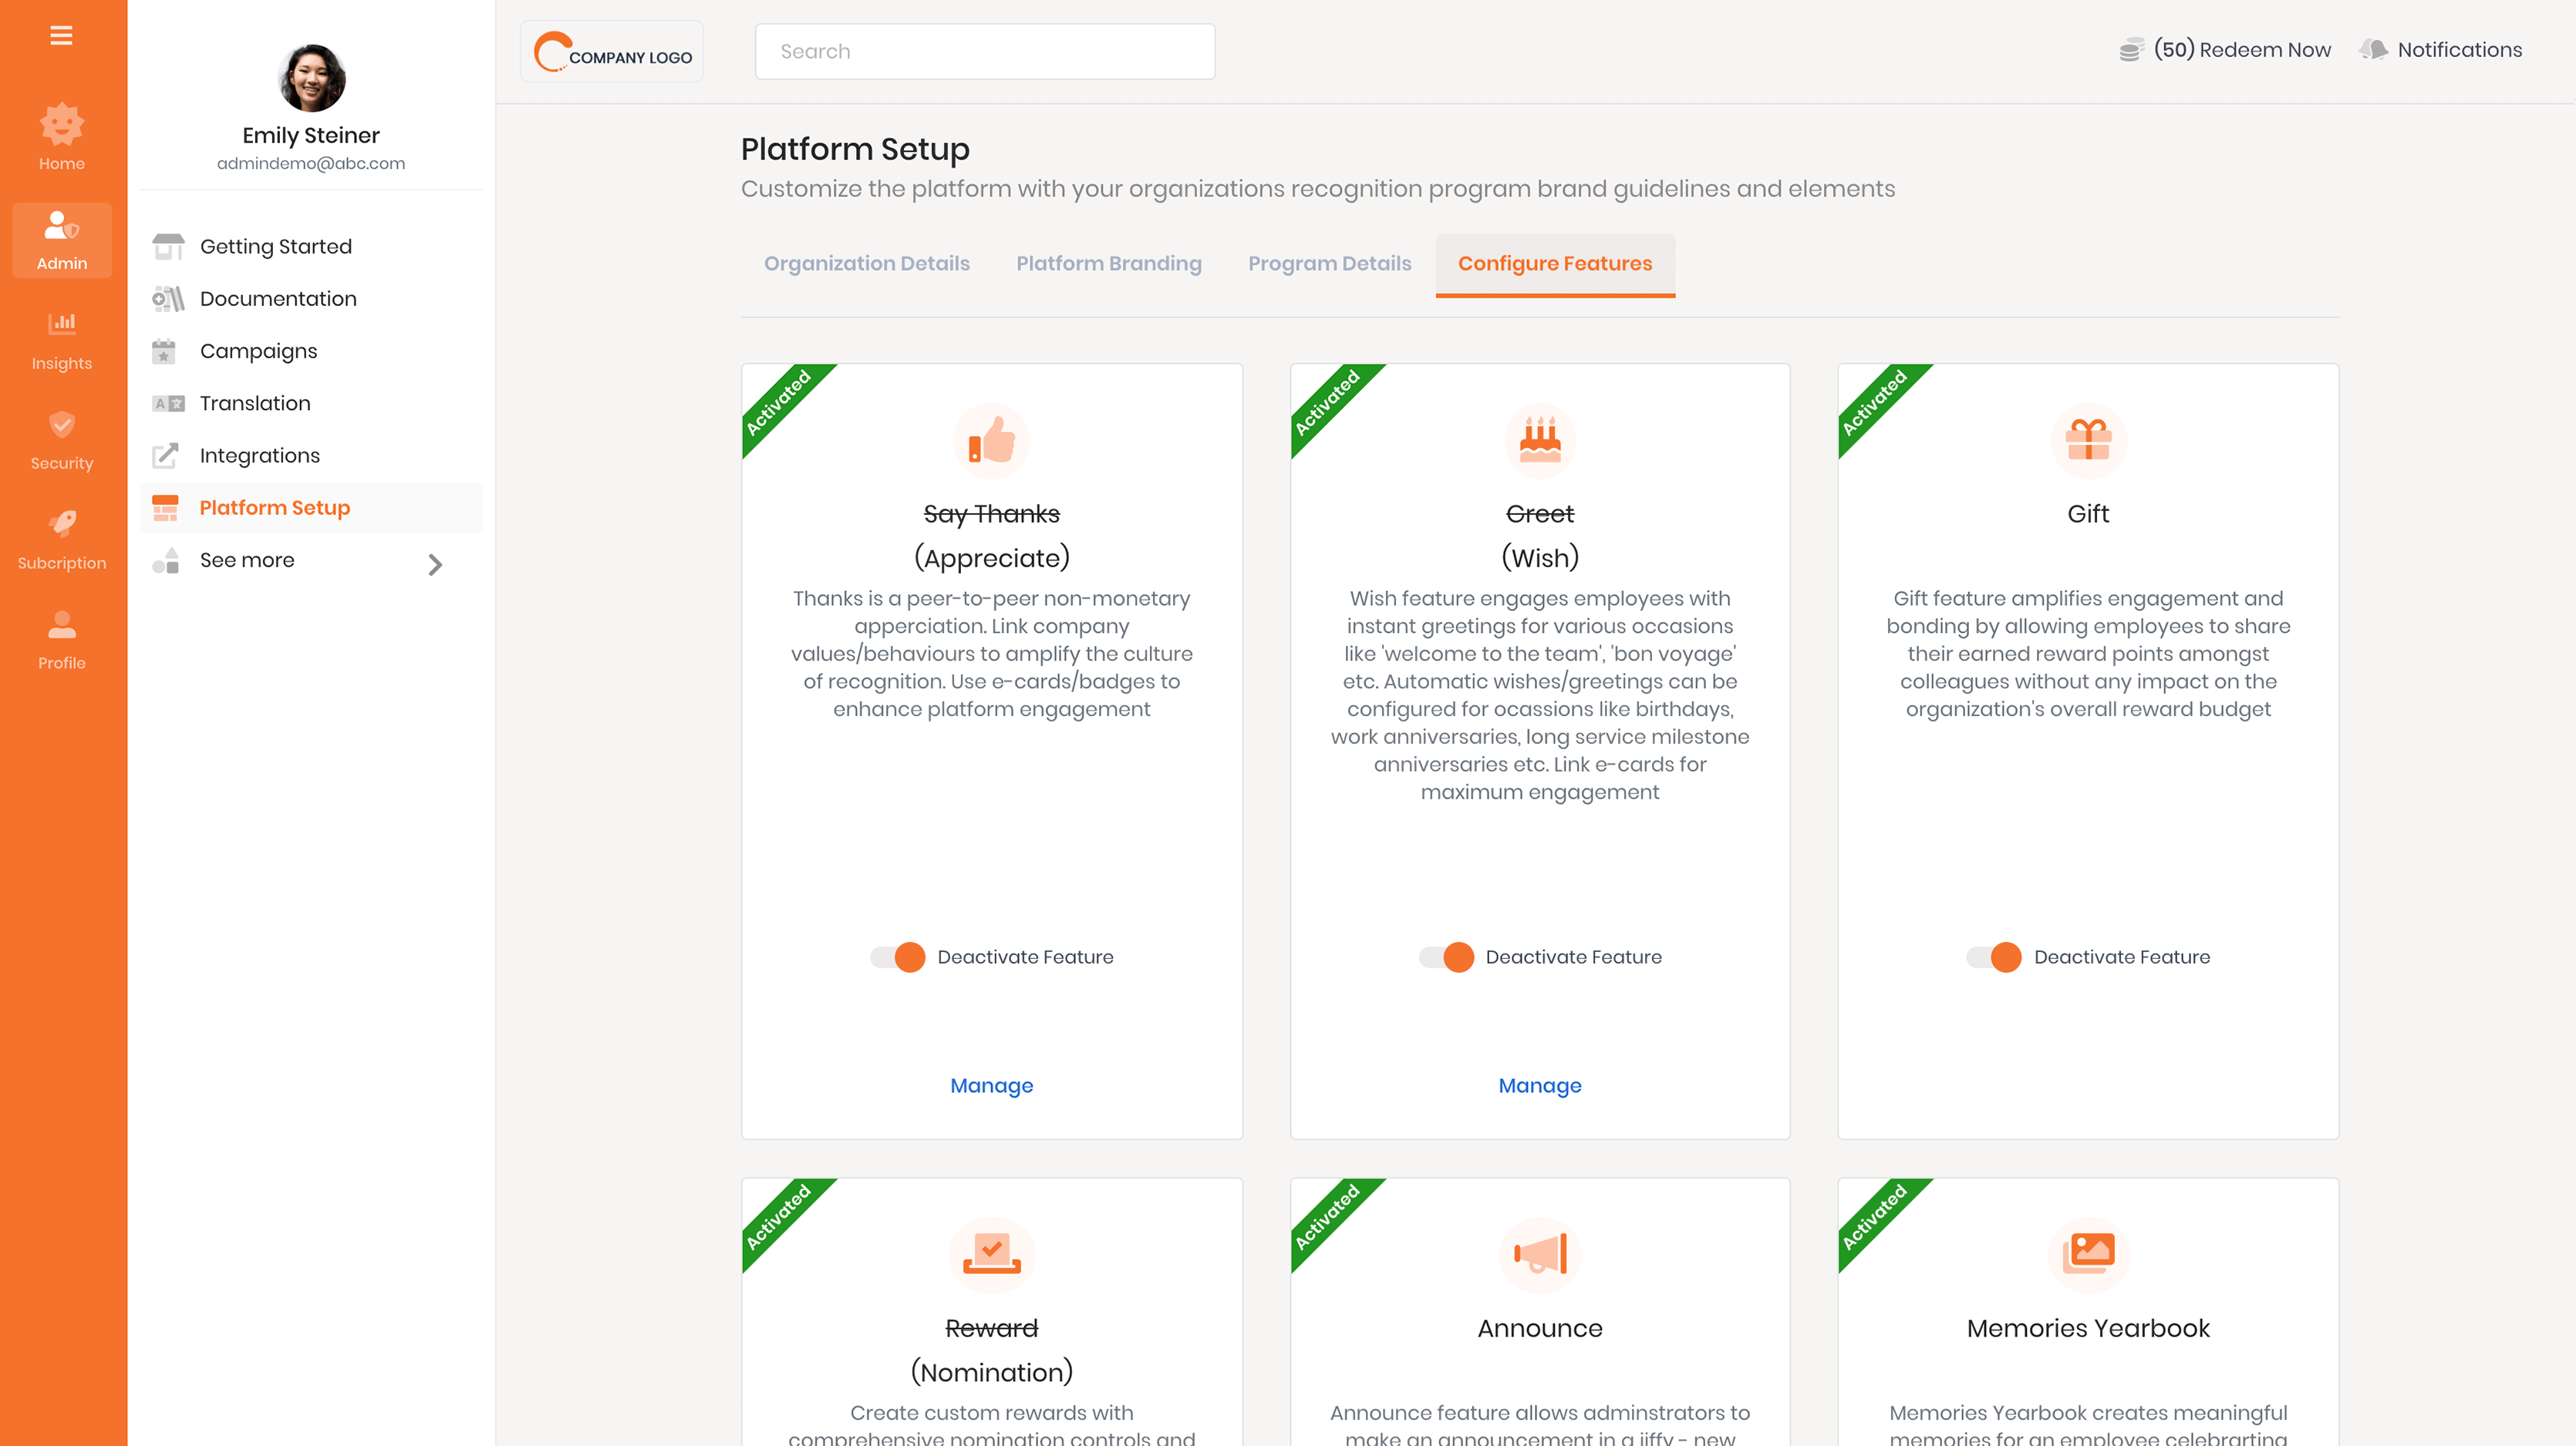2576x1446 pixels.
Task: Click the See more label
Action: pyautogui.click(x=247, y=560)
